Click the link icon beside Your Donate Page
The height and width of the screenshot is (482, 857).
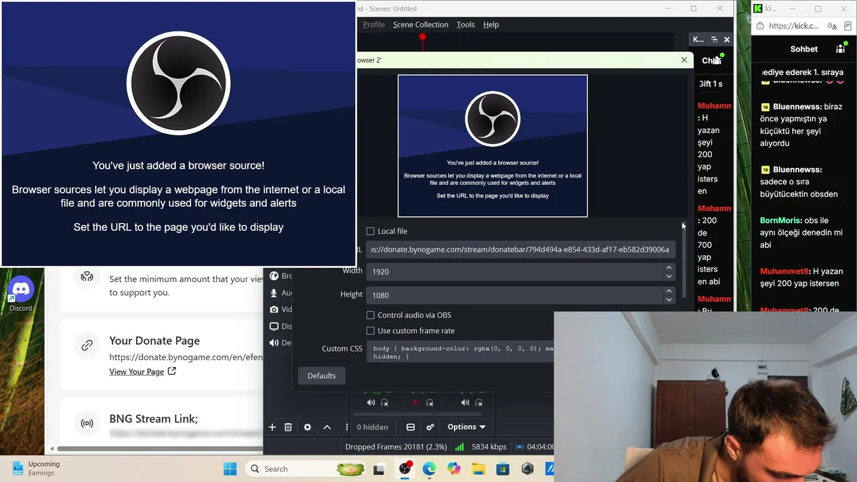(x=87, y=345)
